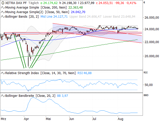The height and width of the screenshot is (121, 161).
Task: Click the Upper Band 24.606,47 label
Action: 86,17
